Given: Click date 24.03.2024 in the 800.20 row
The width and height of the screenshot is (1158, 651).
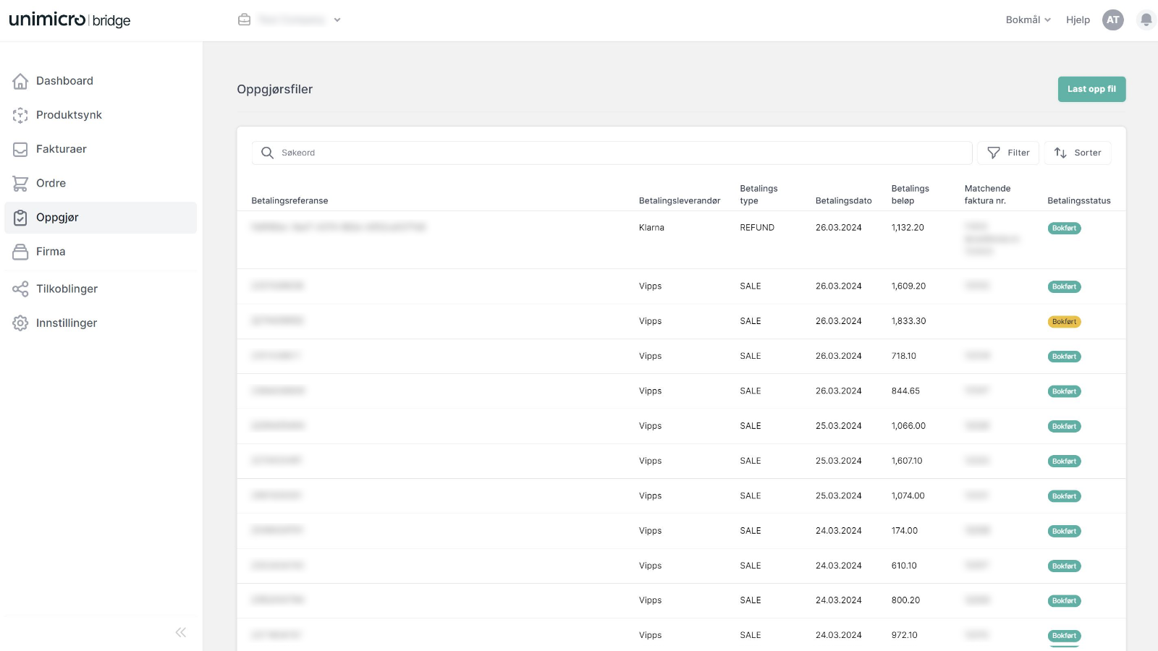Looking at the screenshot, I should [x=838, y=600].
